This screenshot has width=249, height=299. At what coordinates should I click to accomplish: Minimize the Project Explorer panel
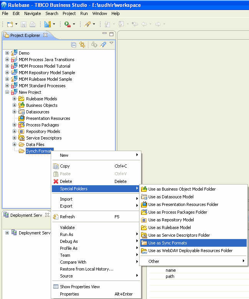tap(105, 33)
